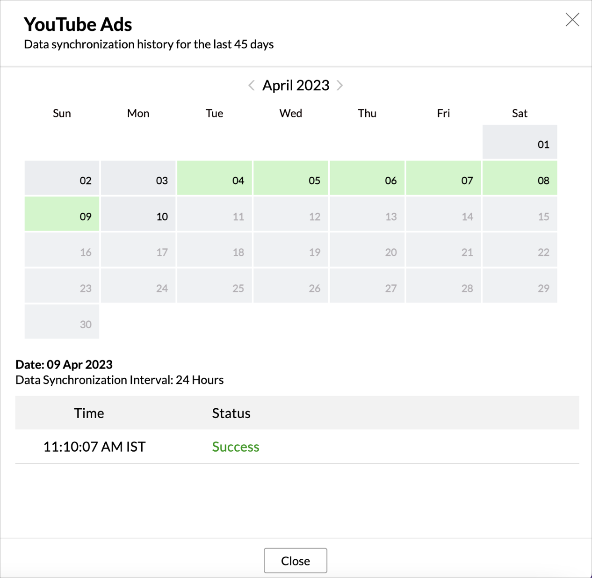592x578 pixels.
Task: Select disabled date April 11
Action: pos(215,214)
